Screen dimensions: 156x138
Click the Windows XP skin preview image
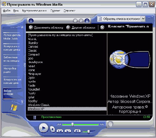tap(130, 59)
